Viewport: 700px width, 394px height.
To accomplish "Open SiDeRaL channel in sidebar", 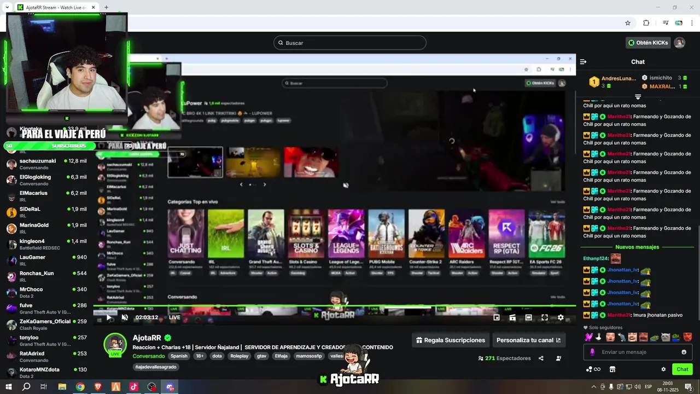I will [x=46, y=212].
